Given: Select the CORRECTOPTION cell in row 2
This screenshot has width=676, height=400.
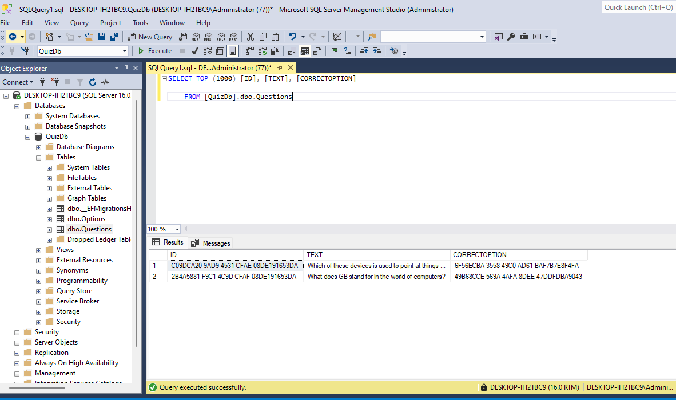Looking at the screenshot, I should pyautogui.click(x=518, y=277).
